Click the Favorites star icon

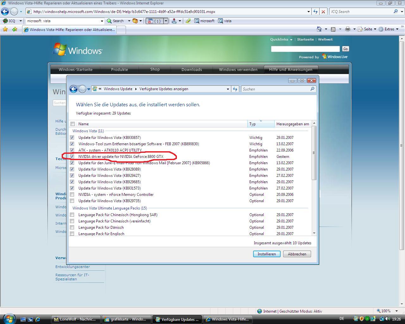point(5,29)
